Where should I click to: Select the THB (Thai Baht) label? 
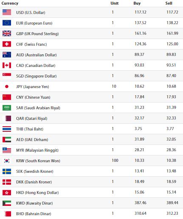coord(30,129)
